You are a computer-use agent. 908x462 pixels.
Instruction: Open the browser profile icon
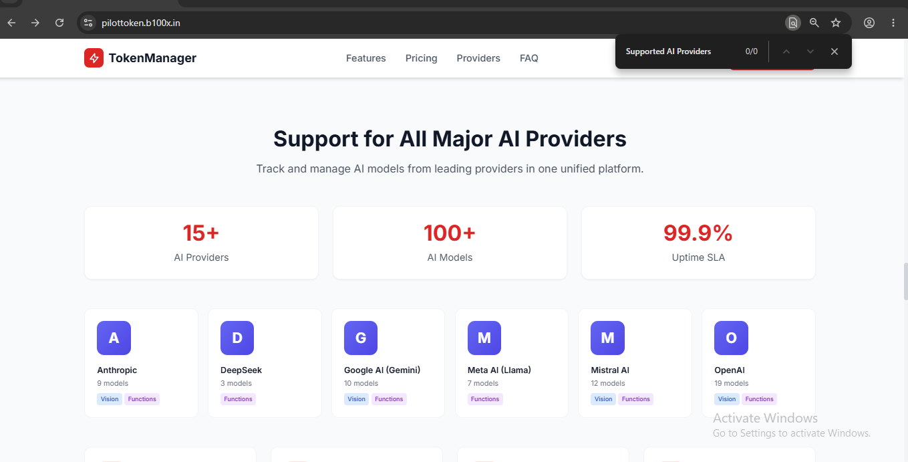pyautogui.click(x=869, y=23)
